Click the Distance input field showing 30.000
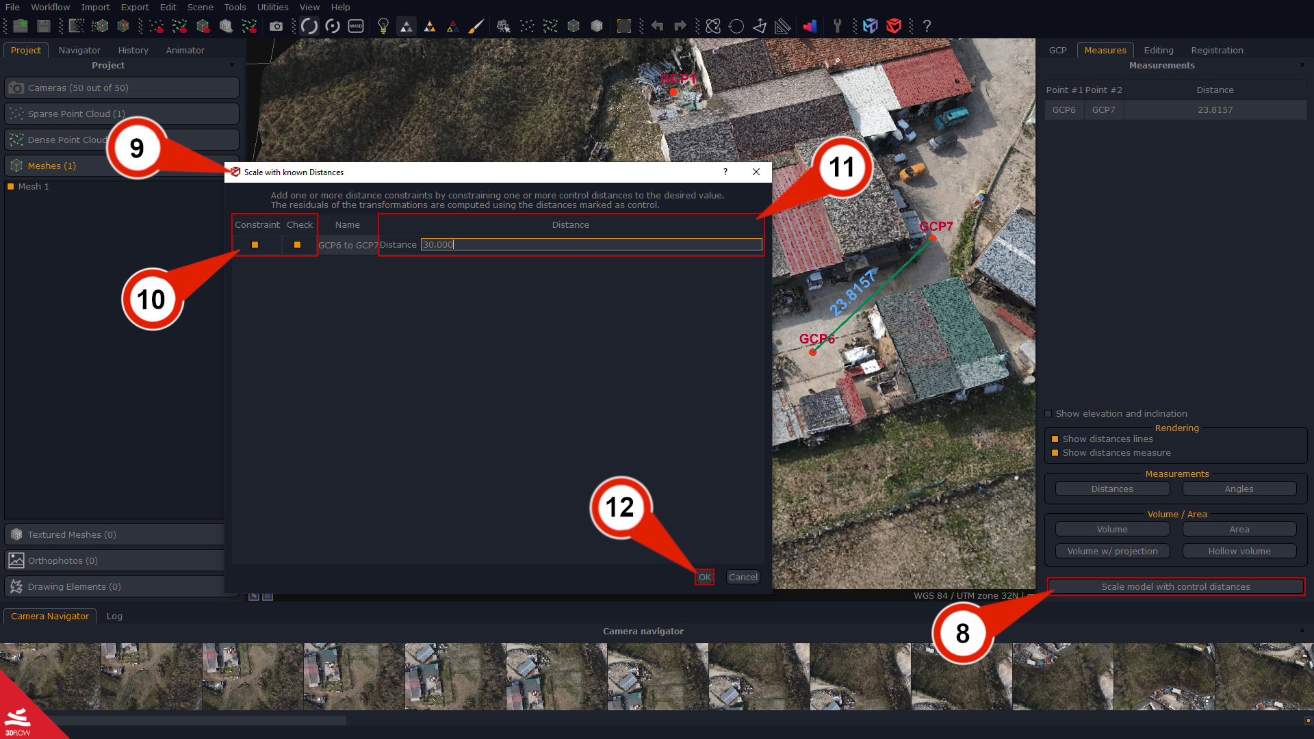 click(x=591, y=244)
